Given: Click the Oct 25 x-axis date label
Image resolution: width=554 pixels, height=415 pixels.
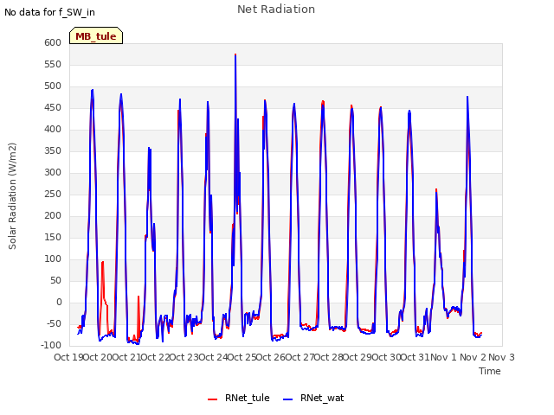Looking at the screenshot, I should [x=242, y=357].
